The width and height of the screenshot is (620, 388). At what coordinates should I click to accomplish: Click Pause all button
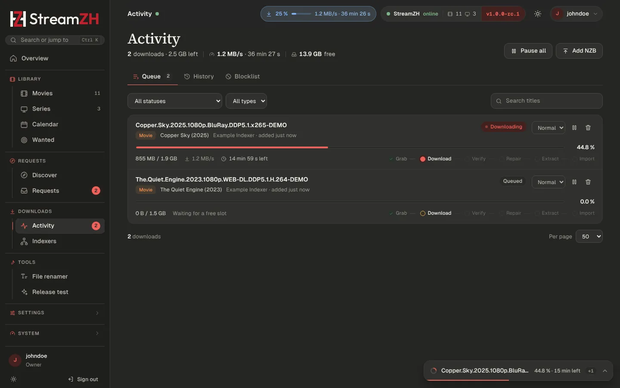click(528, 51)
